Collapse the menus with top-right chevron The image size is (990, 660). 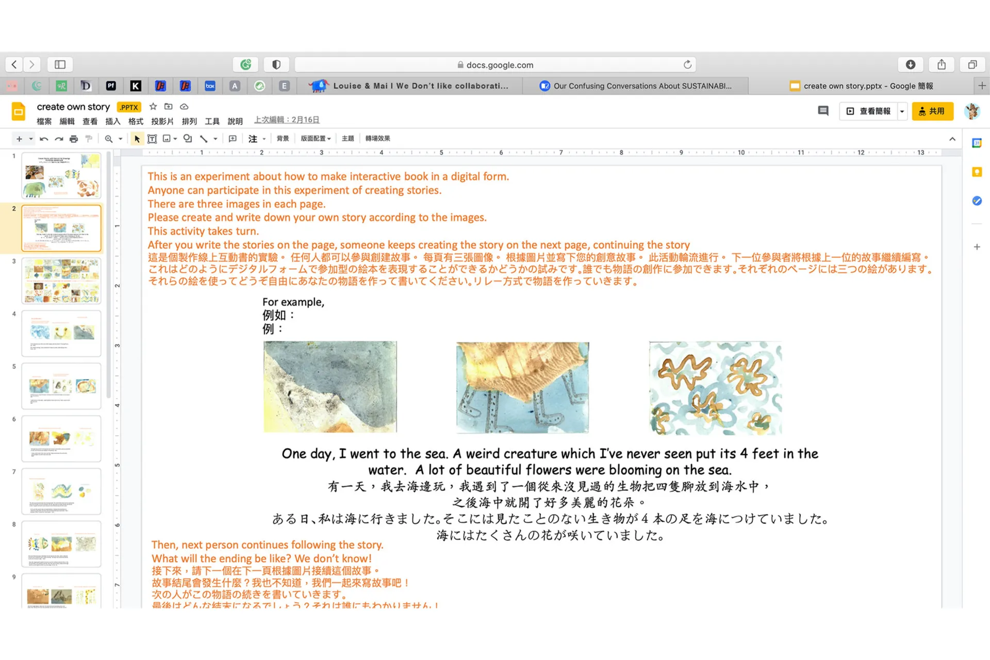pos(952,139)
